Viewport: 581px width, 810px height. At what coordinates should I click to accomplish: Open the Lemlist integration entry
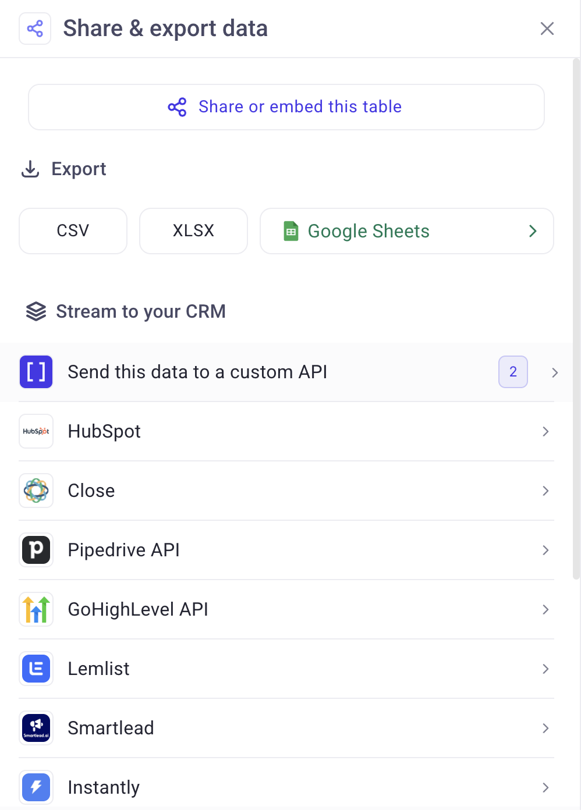coord(286,669)
